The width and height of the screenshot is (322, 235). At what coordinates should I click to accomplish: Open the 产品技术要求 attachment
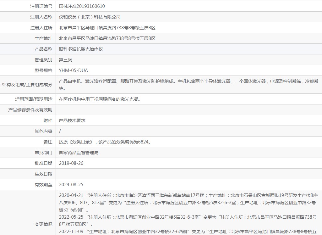(72, 121)
